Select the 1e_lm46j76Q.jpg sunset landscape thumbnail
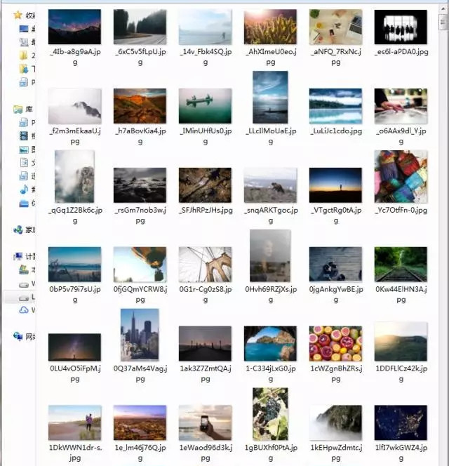449x466 pixels. 140,422
